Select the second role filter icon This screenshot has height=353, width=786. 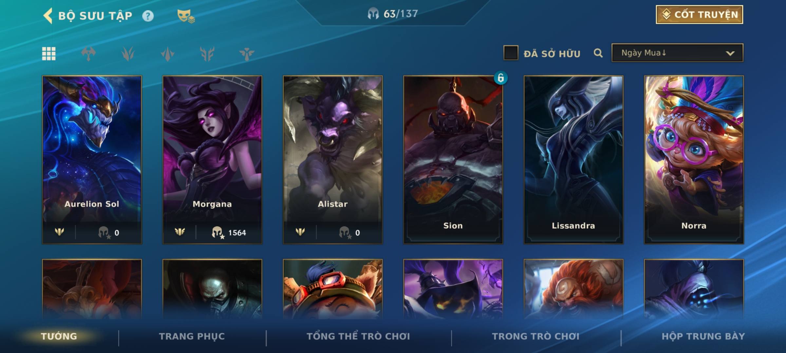(128, 54)
